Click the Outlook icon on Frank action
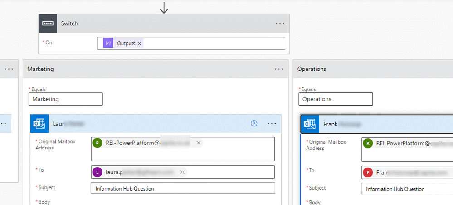The width and height of the screenshot is (453, 205). click(x=310, y=124)
